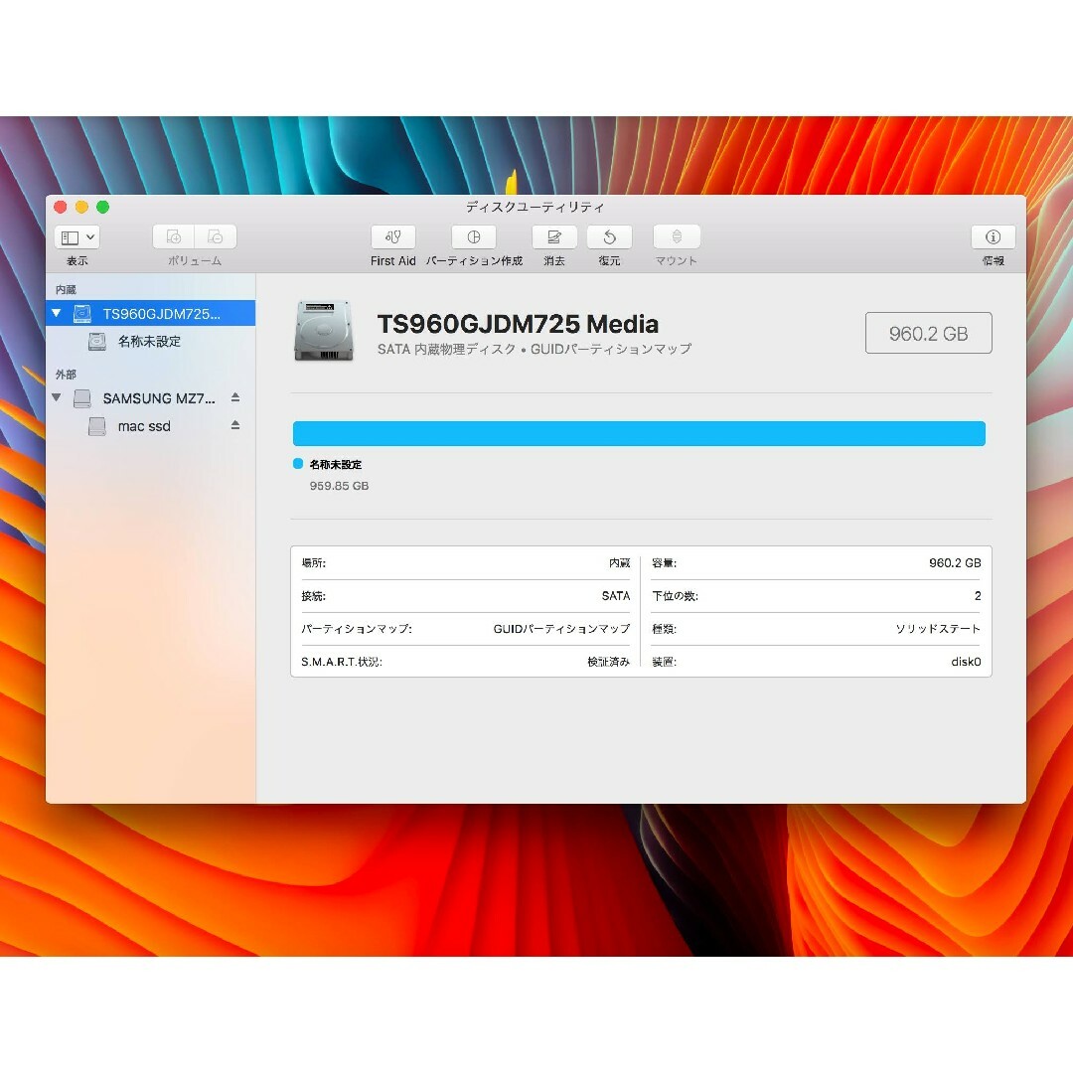Image resolution: width=1073 pixels, height=1073 pixels.
Task: Click the restore (復元) toolbar icon
Action: 609,237
